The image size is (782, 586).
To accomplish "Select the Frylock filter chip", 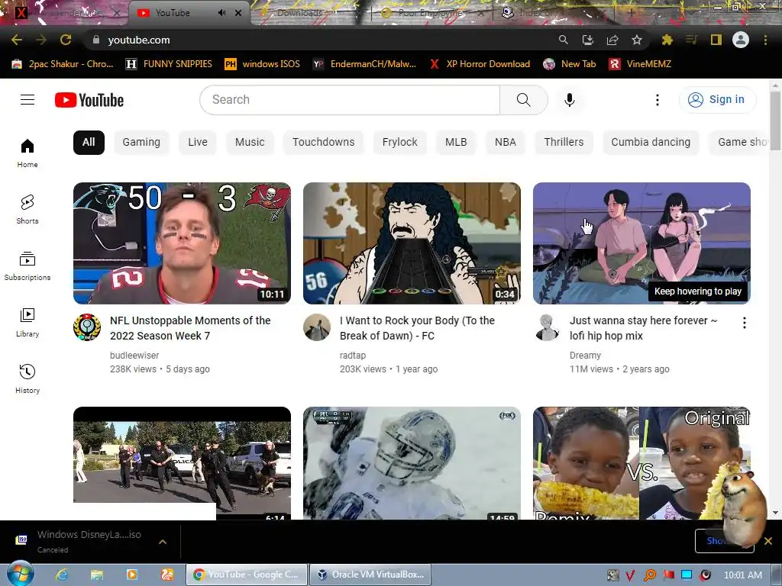I will (400, 142).
